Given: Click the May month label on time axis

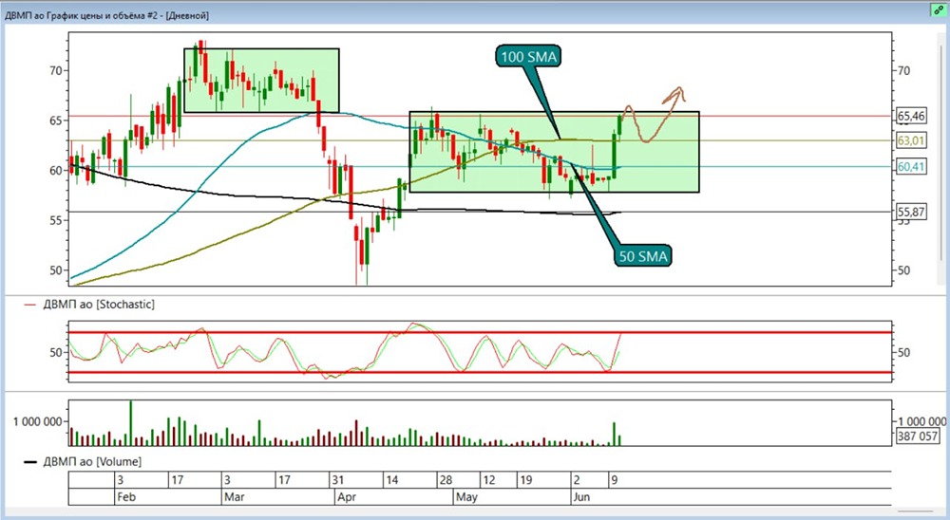Looking at the screenshot, I should click(466, 497).
